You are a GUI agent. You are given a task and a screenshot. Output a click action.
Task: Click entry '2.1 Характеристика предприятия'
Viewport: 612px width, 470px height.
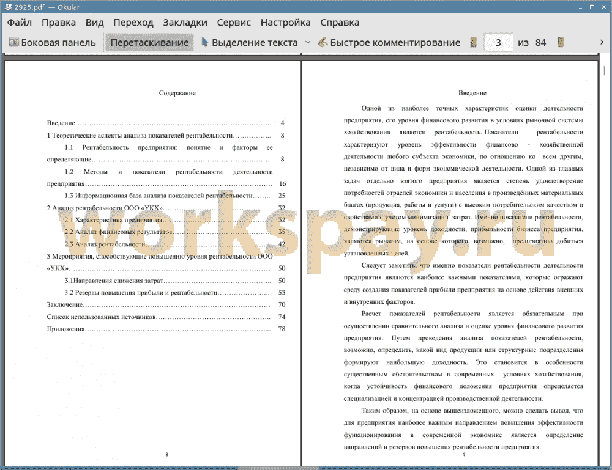175,220
